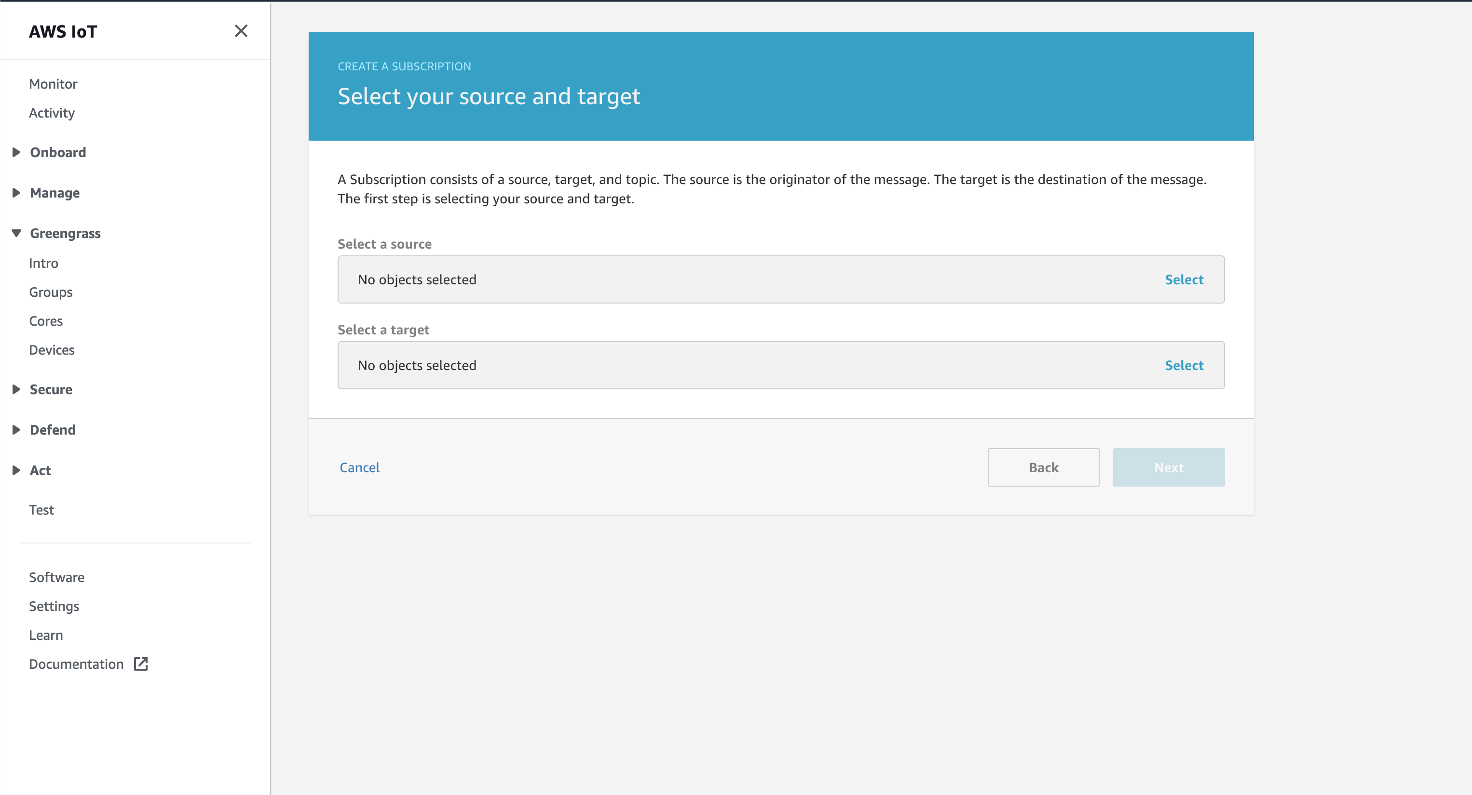
Task: Click the Act section label
Action: [x=41, y=470]
